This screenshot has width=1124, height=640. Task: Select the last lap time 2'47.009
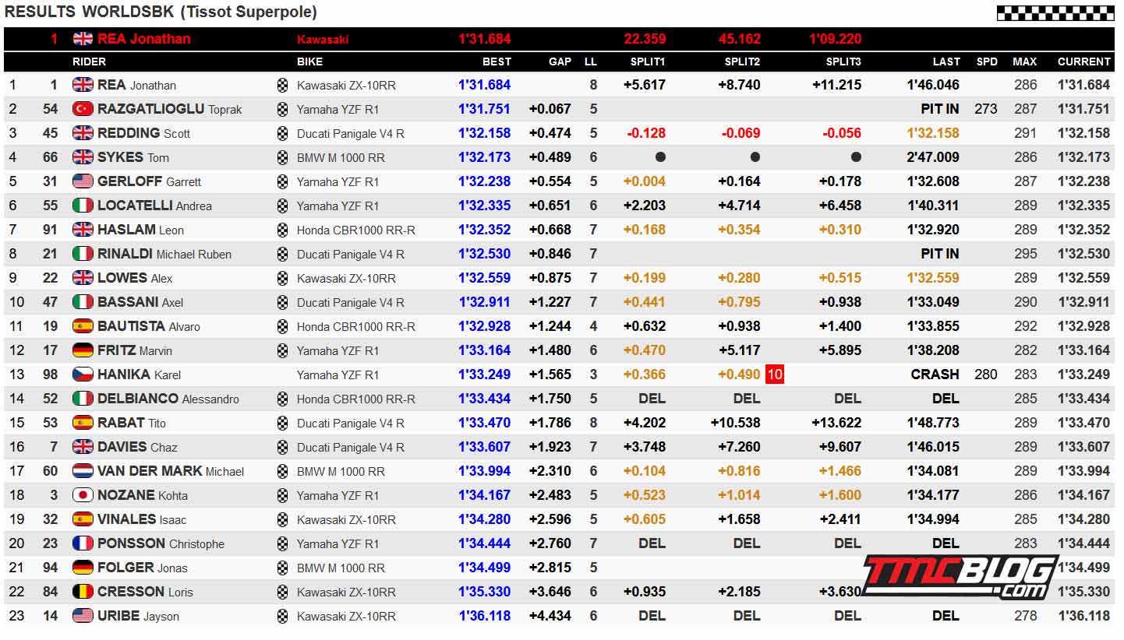934,157
